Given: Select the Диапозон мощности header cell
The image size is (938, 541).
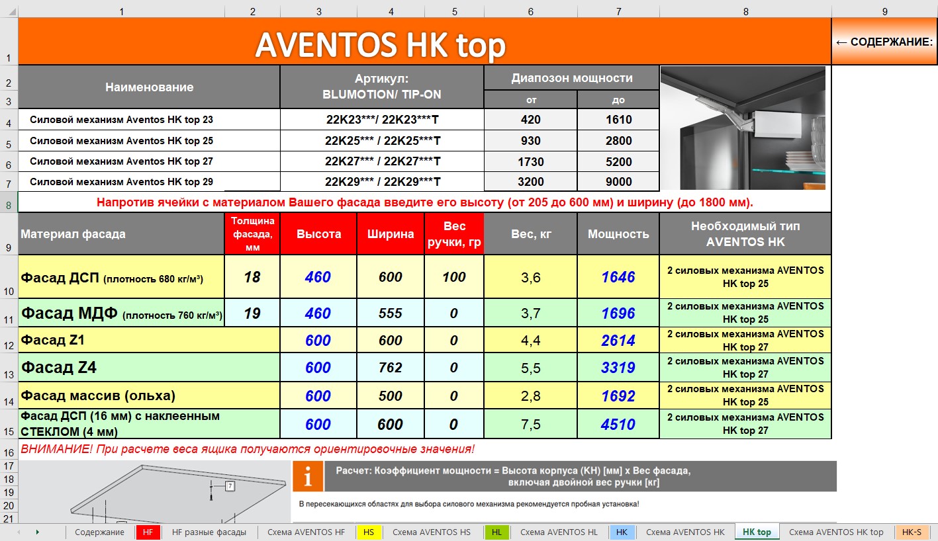Looking at the screenshot, I should coord(572,78).
